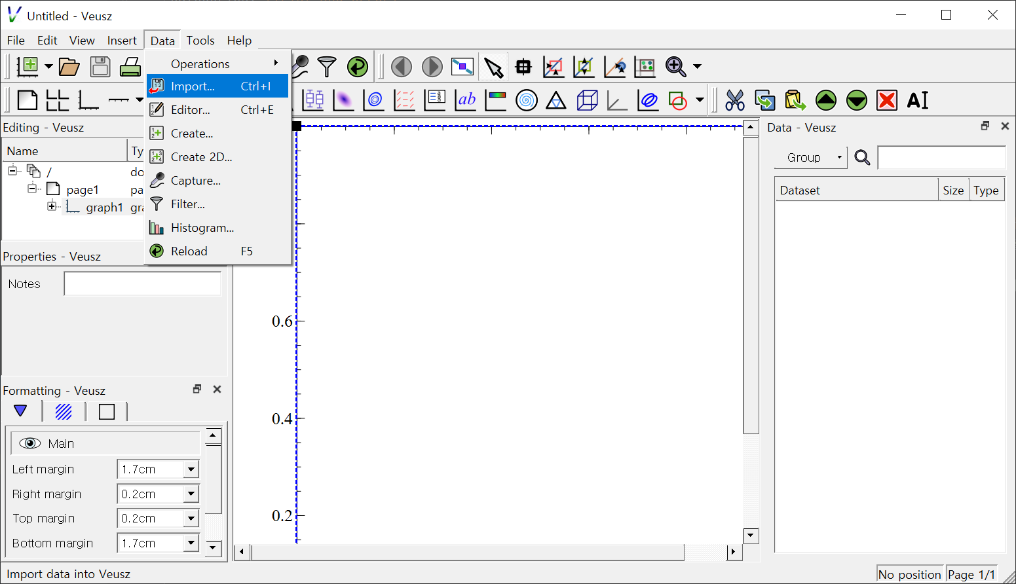Click the Data panel search input field
The image size is (1016, 584).
(x=941, y=157)
